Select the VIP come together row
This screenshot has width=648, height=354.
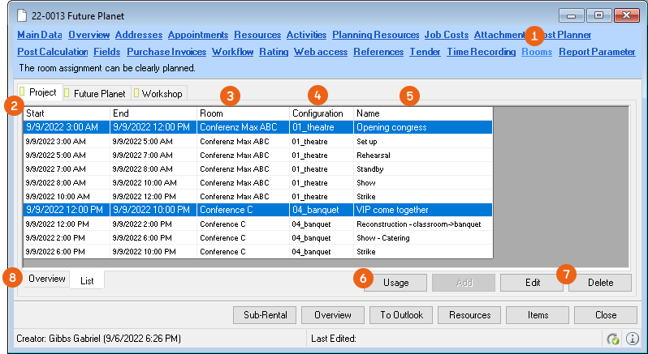(257, 210)
